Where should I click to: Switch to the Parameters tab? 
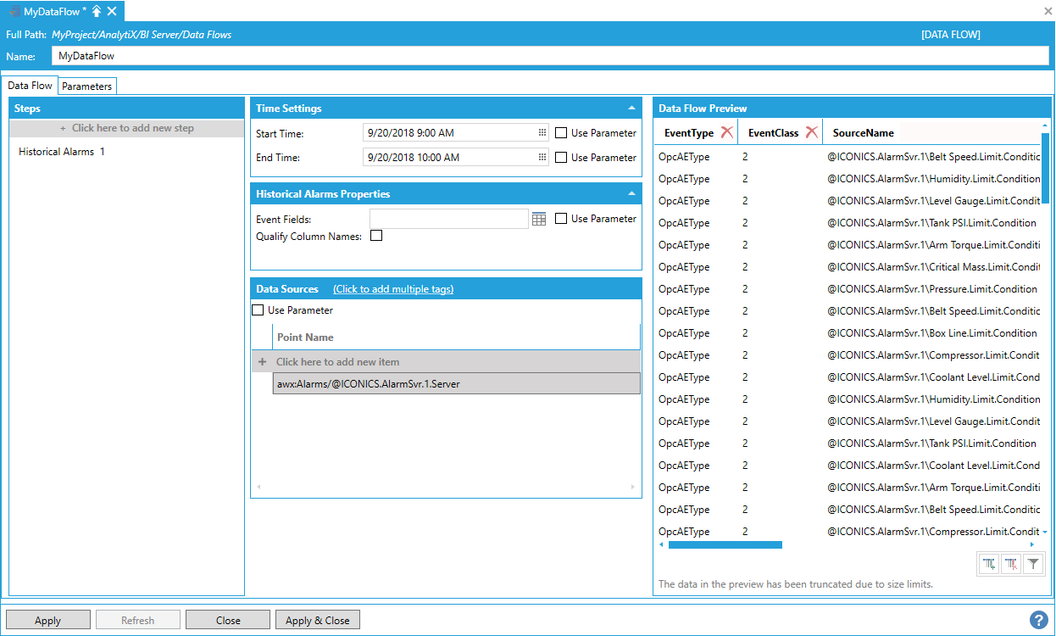(86, 86)
